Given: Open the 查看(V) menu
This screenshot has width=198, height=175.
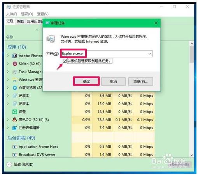Looking at the screenshot, I should click(43, 14).
